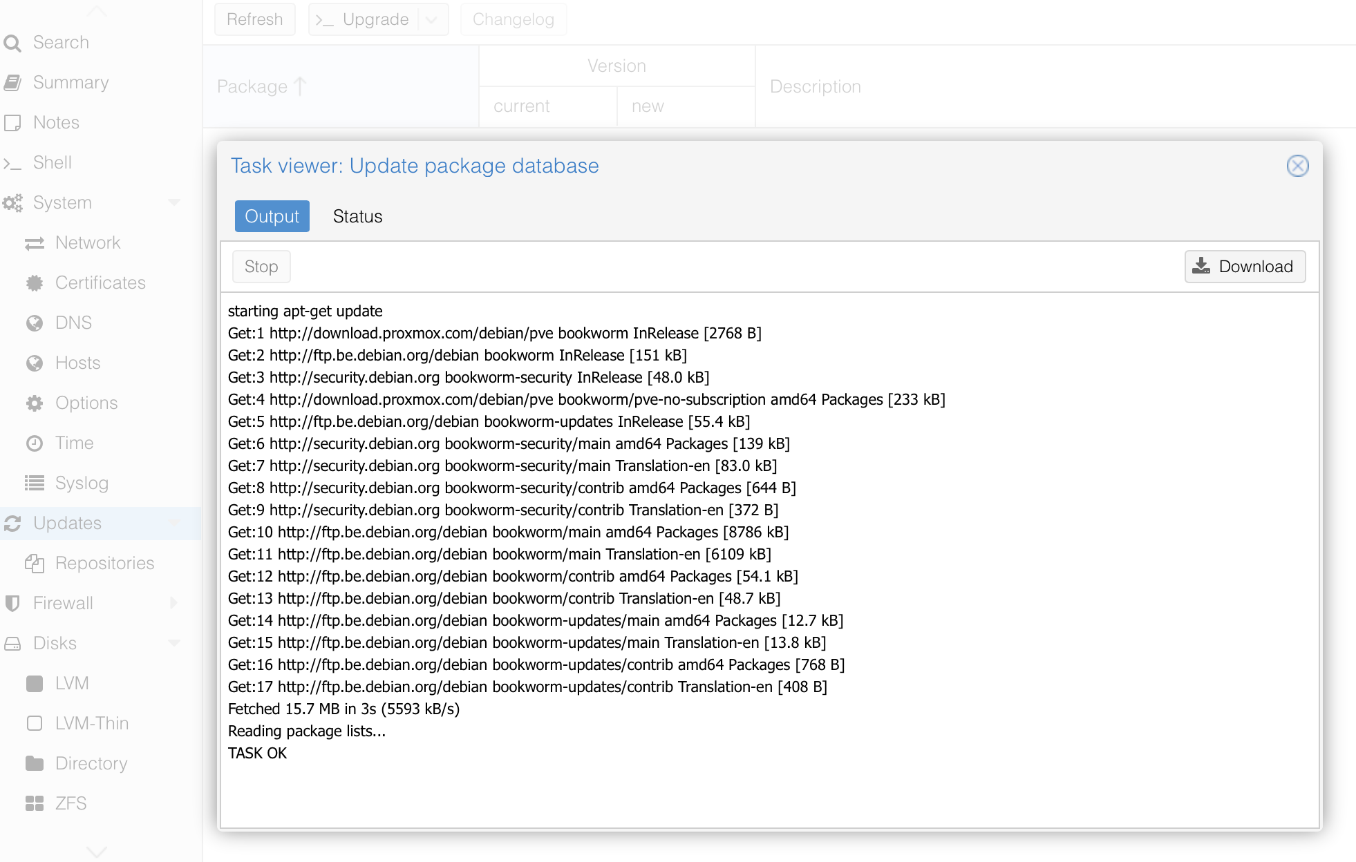Click the Firewall shield icon
The height and width of the screenshot is (862, 1356).
tap(12, 604)
